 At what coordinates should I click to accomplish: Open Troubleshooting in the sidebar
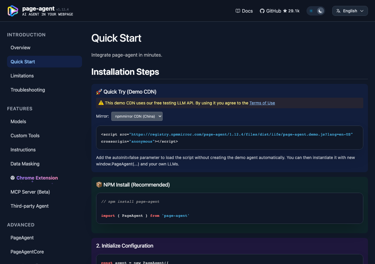click(x=45, y=90)
